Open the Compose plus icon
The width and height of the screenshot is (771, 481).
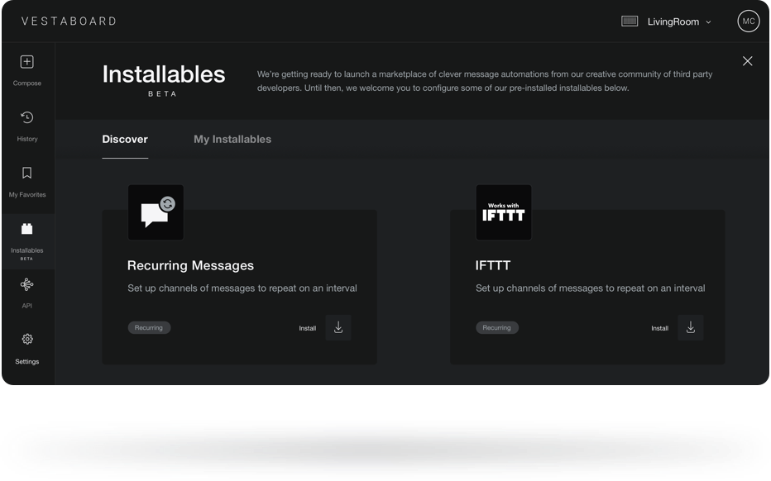pyautogui.click(x=27, y=62)
